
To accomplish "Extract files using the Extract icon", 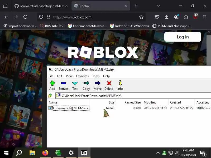I will click(64, 85).
